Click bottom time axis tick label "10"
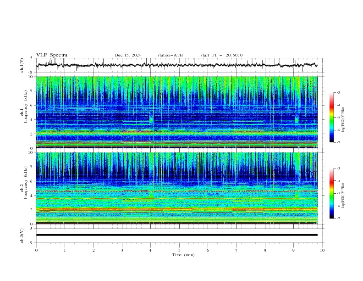This screenshot has height=281, width=363. coord(322,250)
